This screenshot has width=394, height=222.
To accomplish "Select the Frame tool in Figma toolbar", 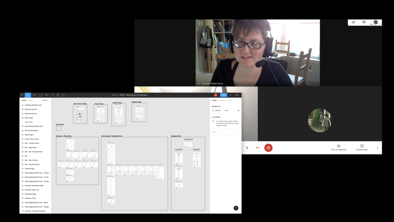I will [x=34, y=95].
